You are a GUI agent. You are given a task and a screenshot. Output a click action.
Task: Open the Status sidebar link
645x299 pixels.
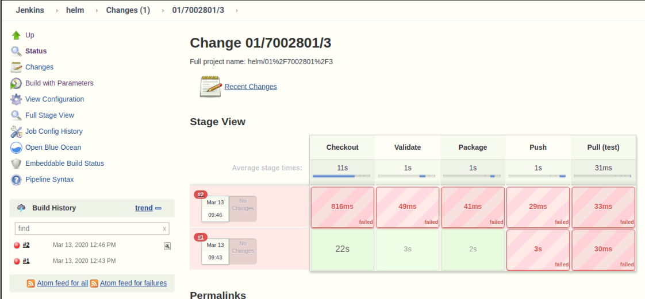[36, 51]
